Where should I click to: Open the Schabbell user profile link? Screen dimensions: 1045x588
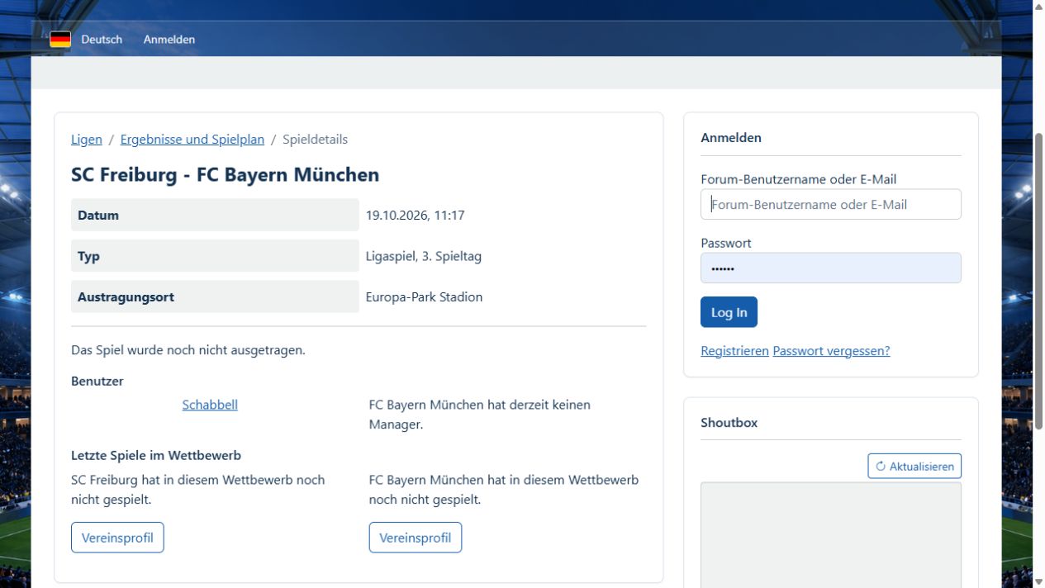pos(210,405)
